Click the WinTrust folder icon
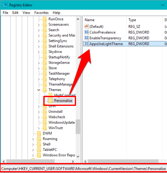167x173 pixels. (45, 128)
